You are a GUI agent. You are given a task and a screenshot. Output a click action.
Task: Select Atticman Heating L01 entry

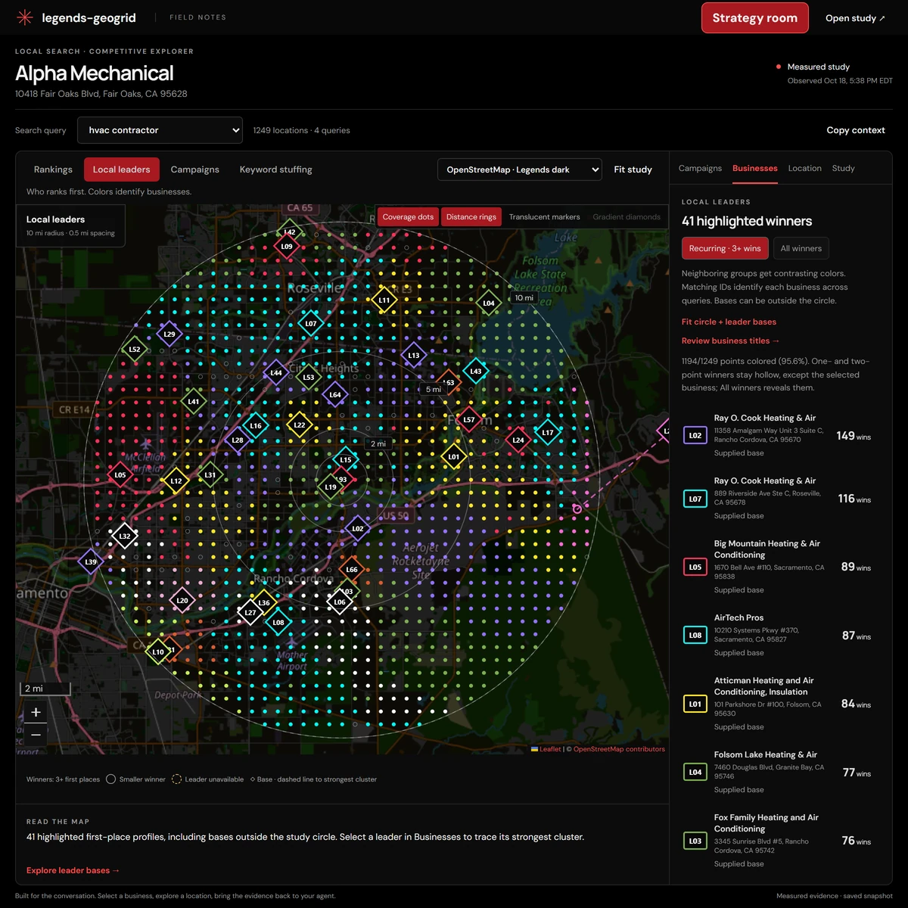click(x=780, y=704)
